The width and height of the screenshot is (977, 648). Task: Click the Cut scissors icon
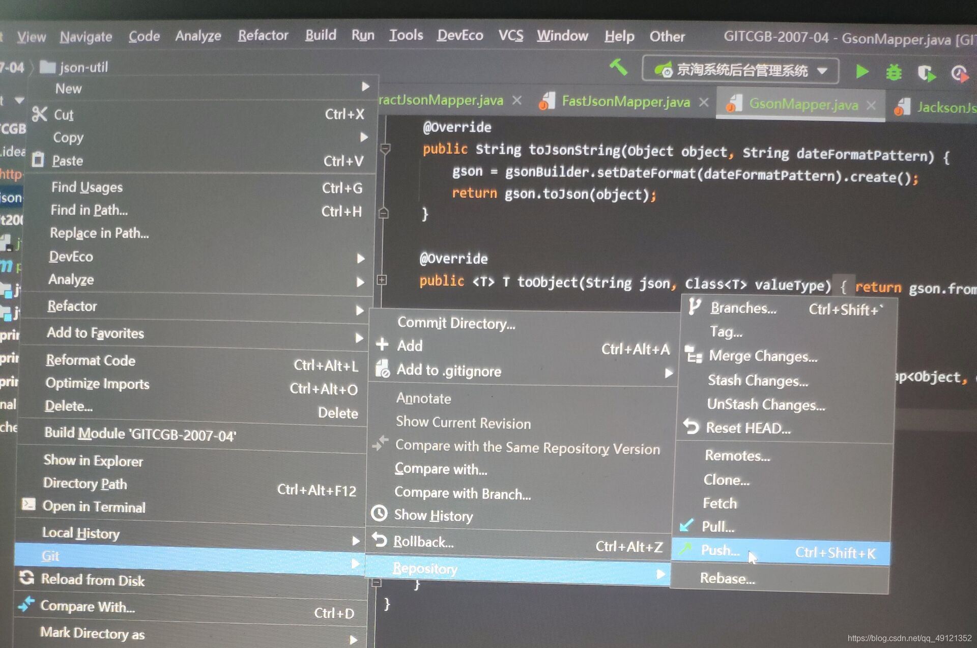point(40,114)
